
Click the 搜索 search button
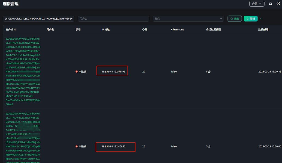point(235,19)
